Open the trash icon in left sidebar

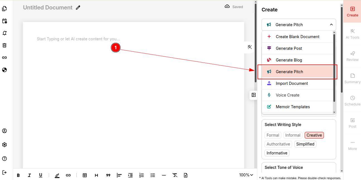pos(4,45)
